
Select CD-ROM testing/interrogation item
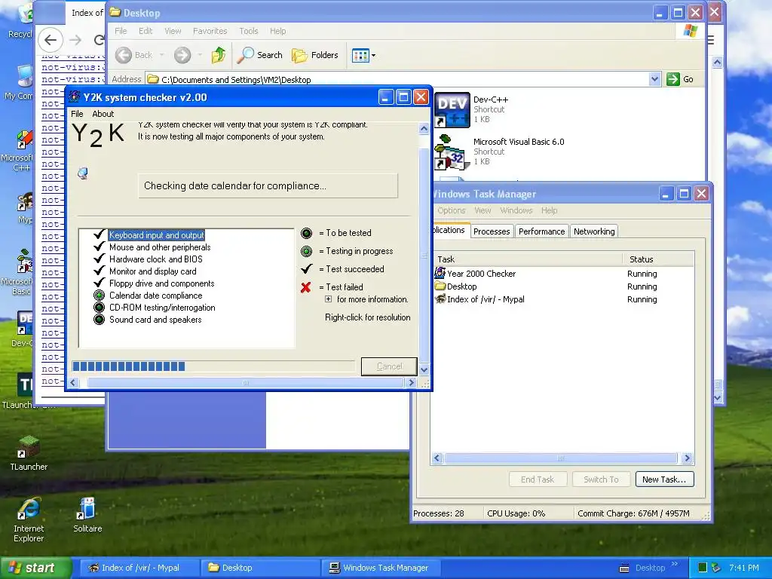pos(162,308)
